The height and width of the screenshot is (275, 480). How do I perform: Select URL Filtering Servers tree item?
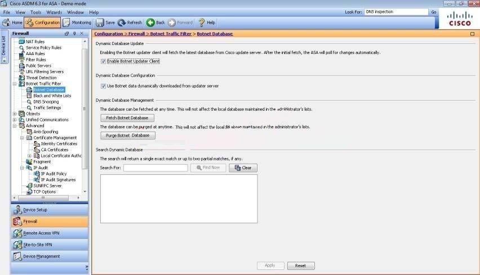45,72
